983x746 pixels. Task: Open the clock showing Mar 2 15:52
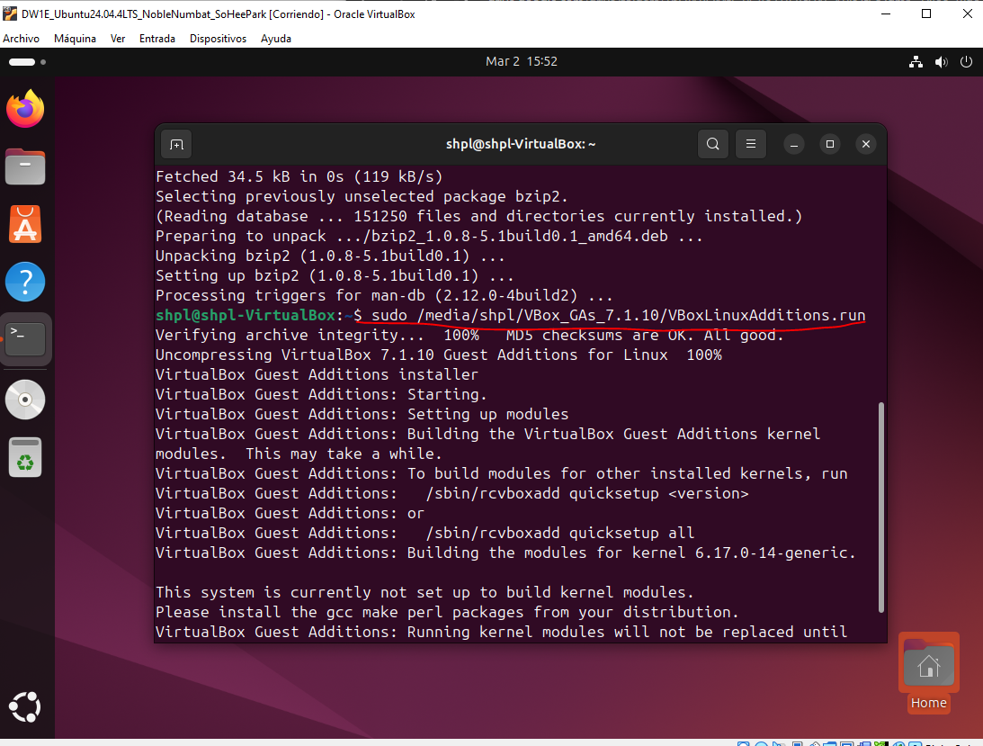tap(522, 61)
